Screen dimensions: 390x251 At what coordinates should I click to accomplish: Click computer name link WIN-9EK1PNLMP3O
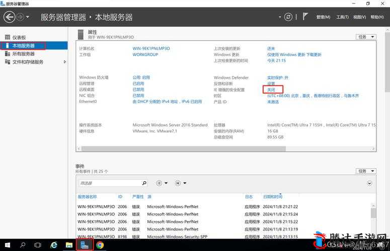151,48
